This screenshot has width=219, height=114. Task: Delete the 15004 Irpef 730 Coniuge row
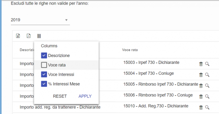201,75
